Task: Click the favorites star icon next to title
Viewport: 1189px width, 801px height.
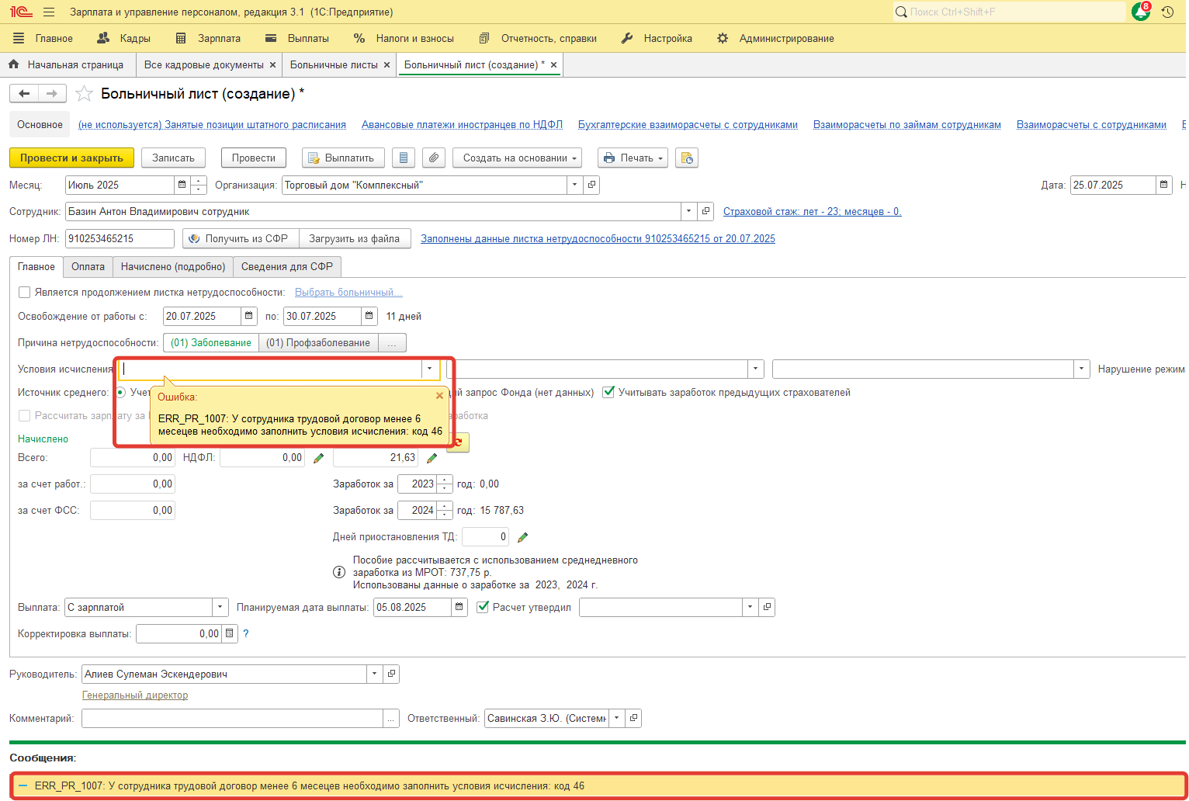Action: click(84, 94)
